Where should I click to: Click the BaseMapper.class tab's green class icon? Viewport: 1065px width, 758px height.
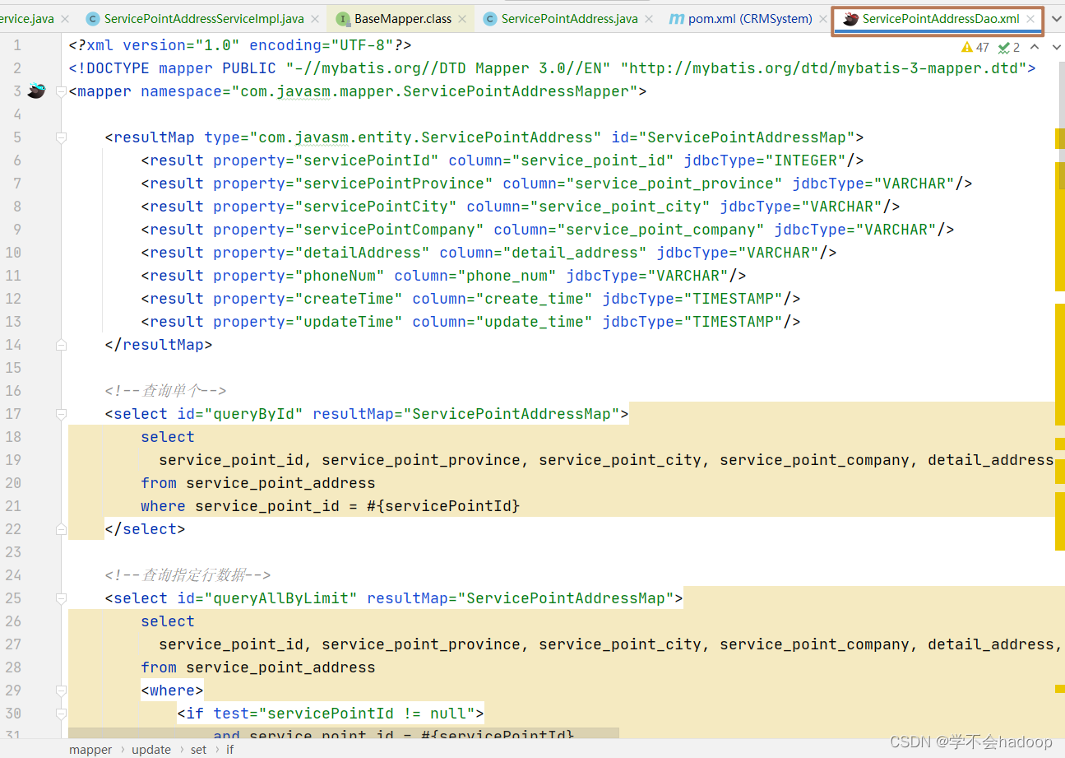(x=343, y=17)
